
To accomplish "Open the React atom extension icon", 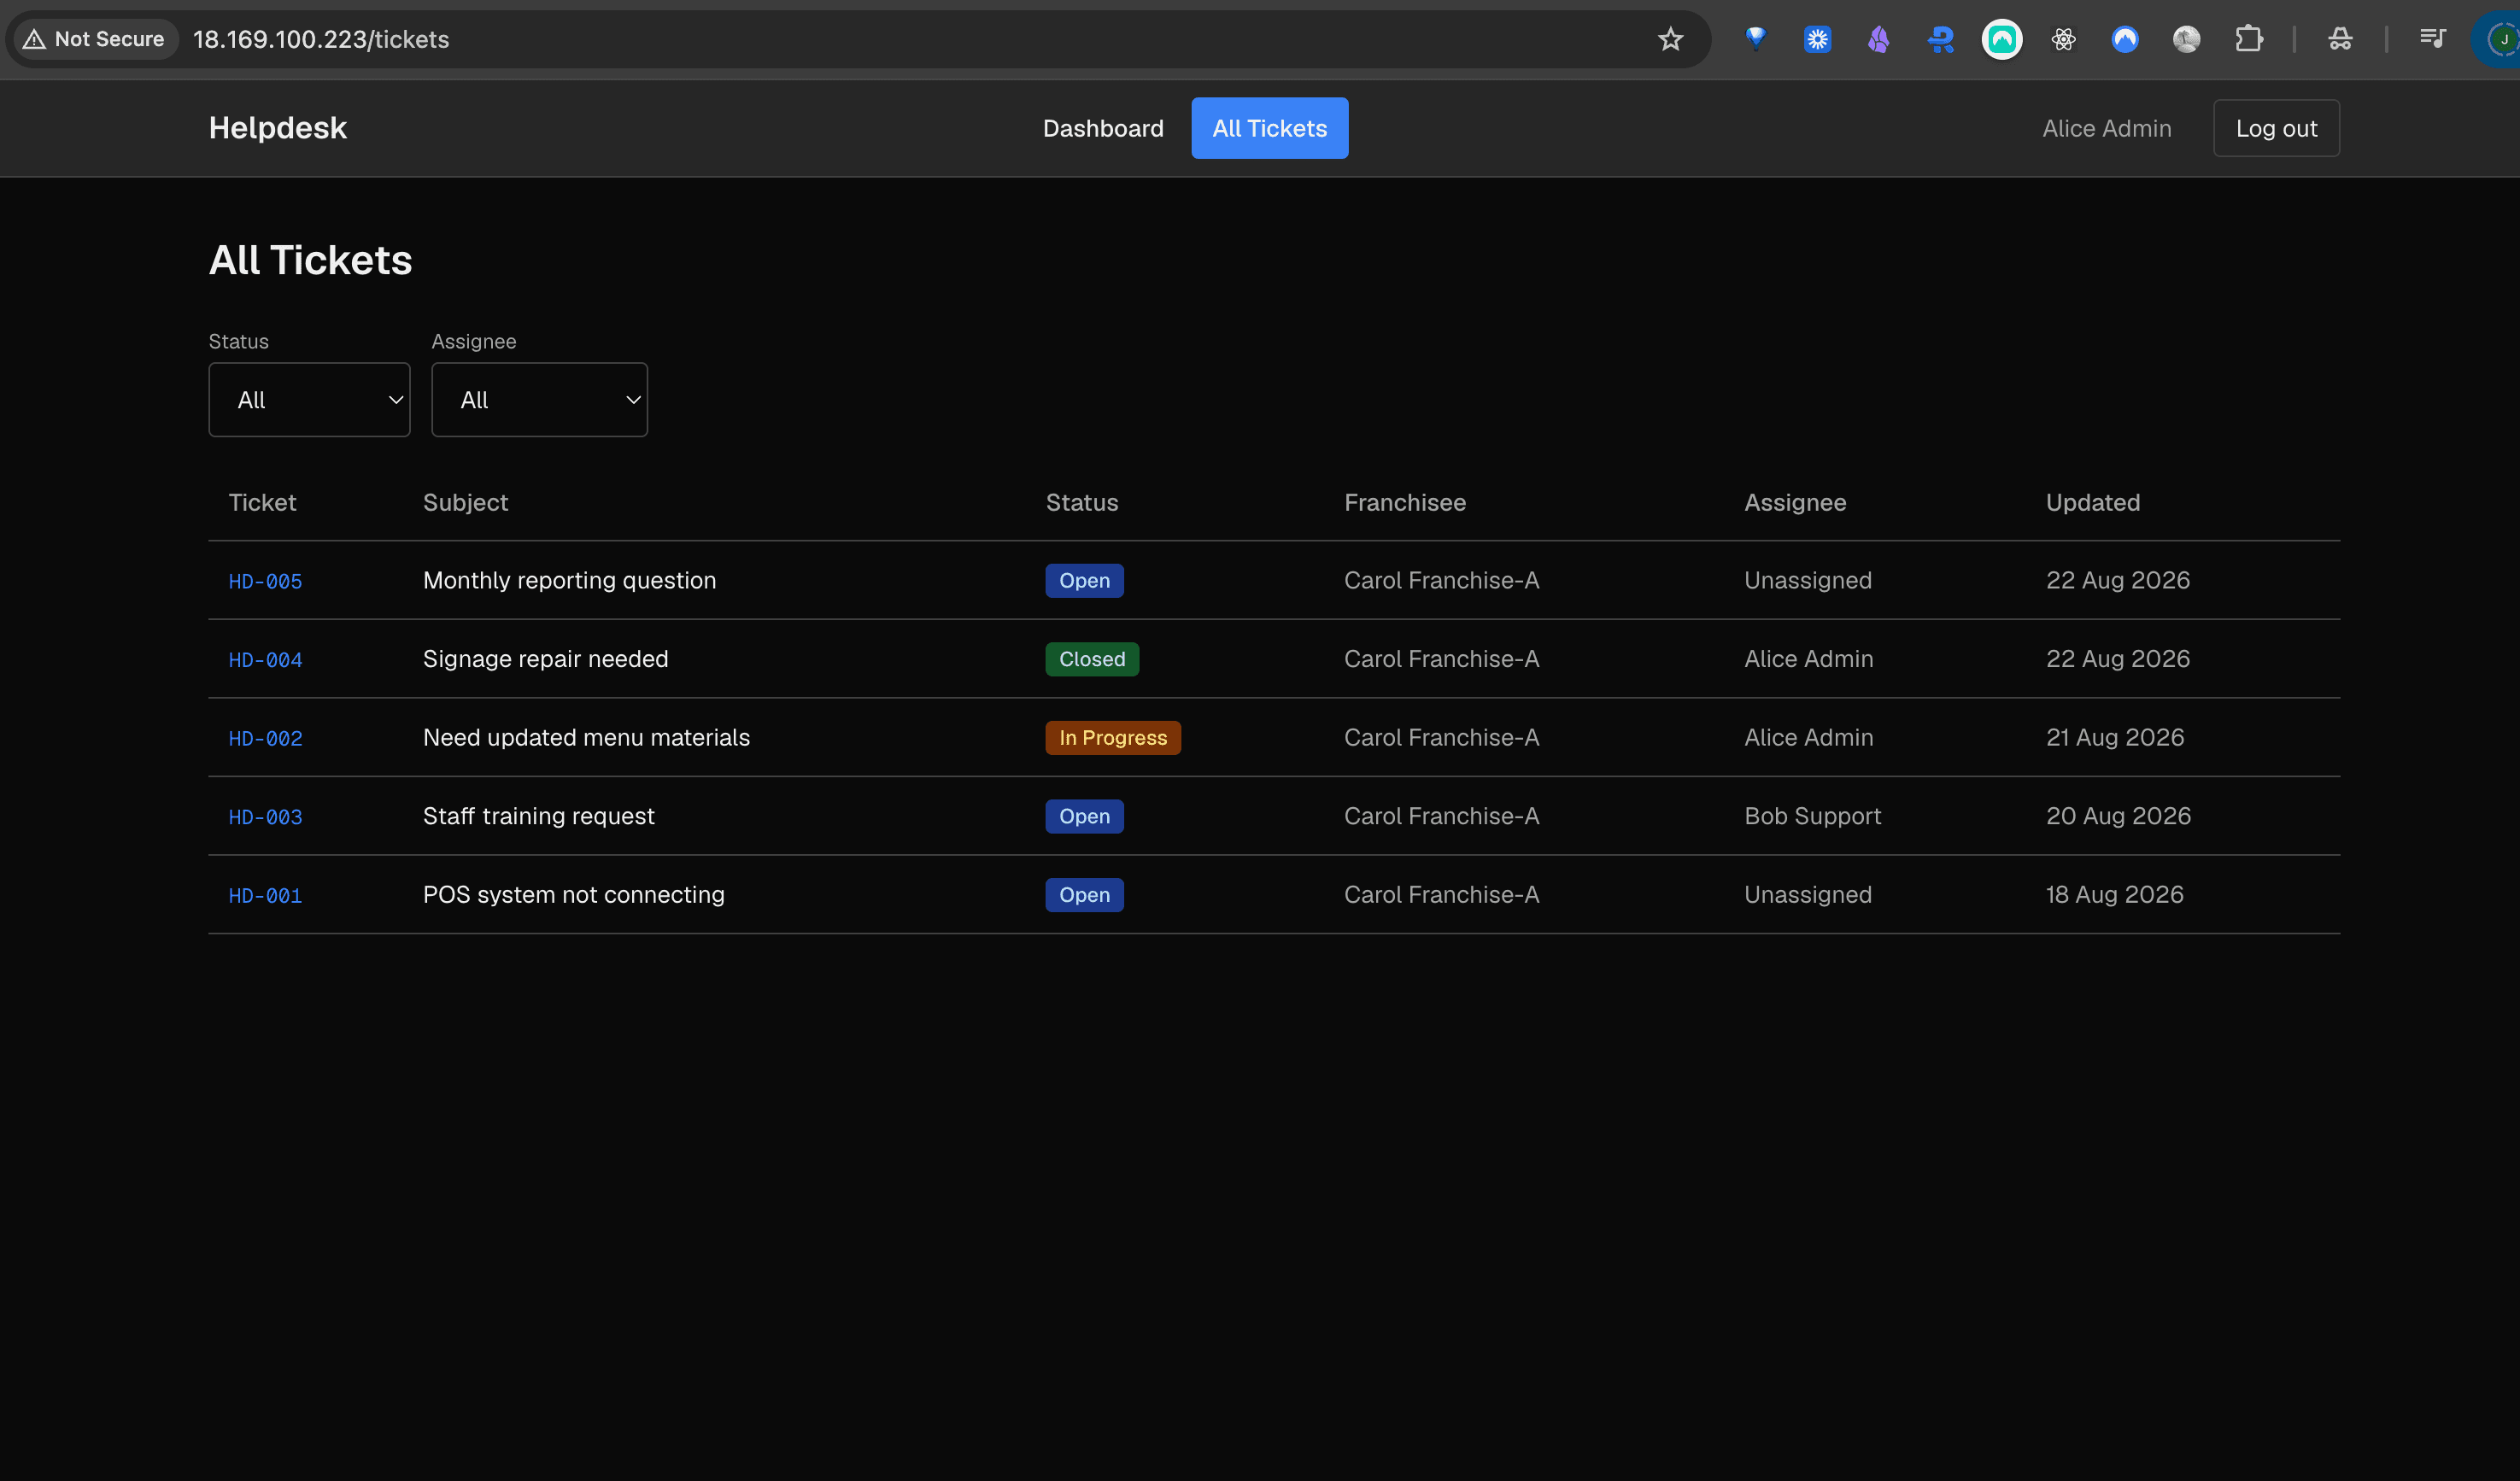I will (2063, 39).
